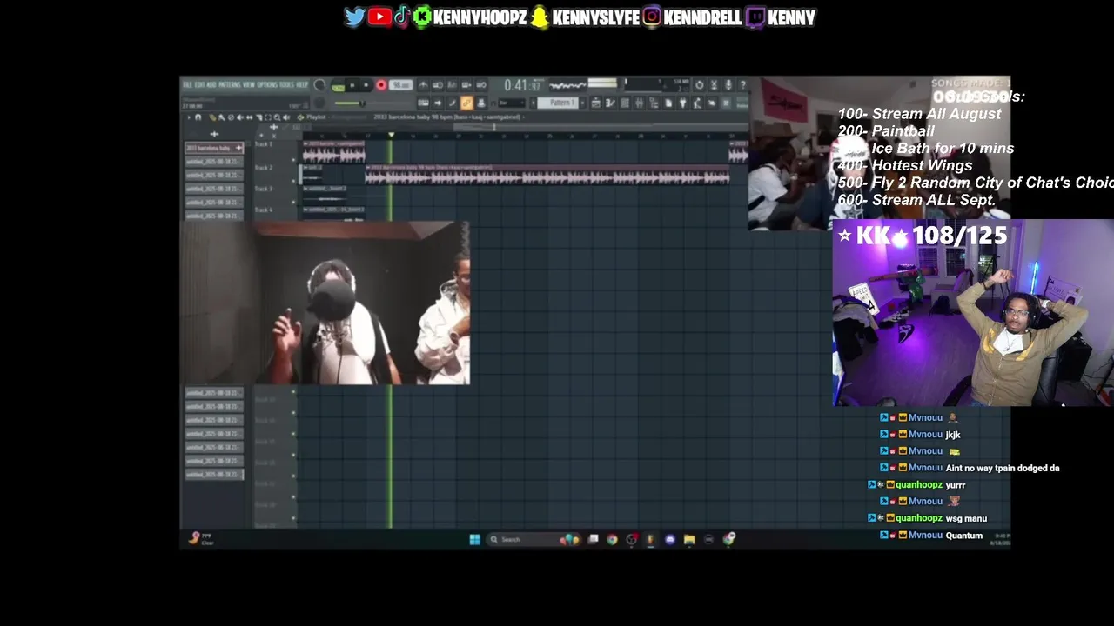The height and width of the screenshot is (626, 1114).
Task: Open the Bar snap dropdown
Action: (512, 103)
